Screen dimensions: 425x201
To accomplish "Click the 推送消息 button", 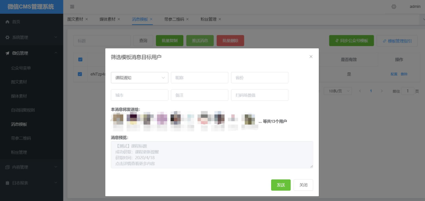I will pos(200,41).
